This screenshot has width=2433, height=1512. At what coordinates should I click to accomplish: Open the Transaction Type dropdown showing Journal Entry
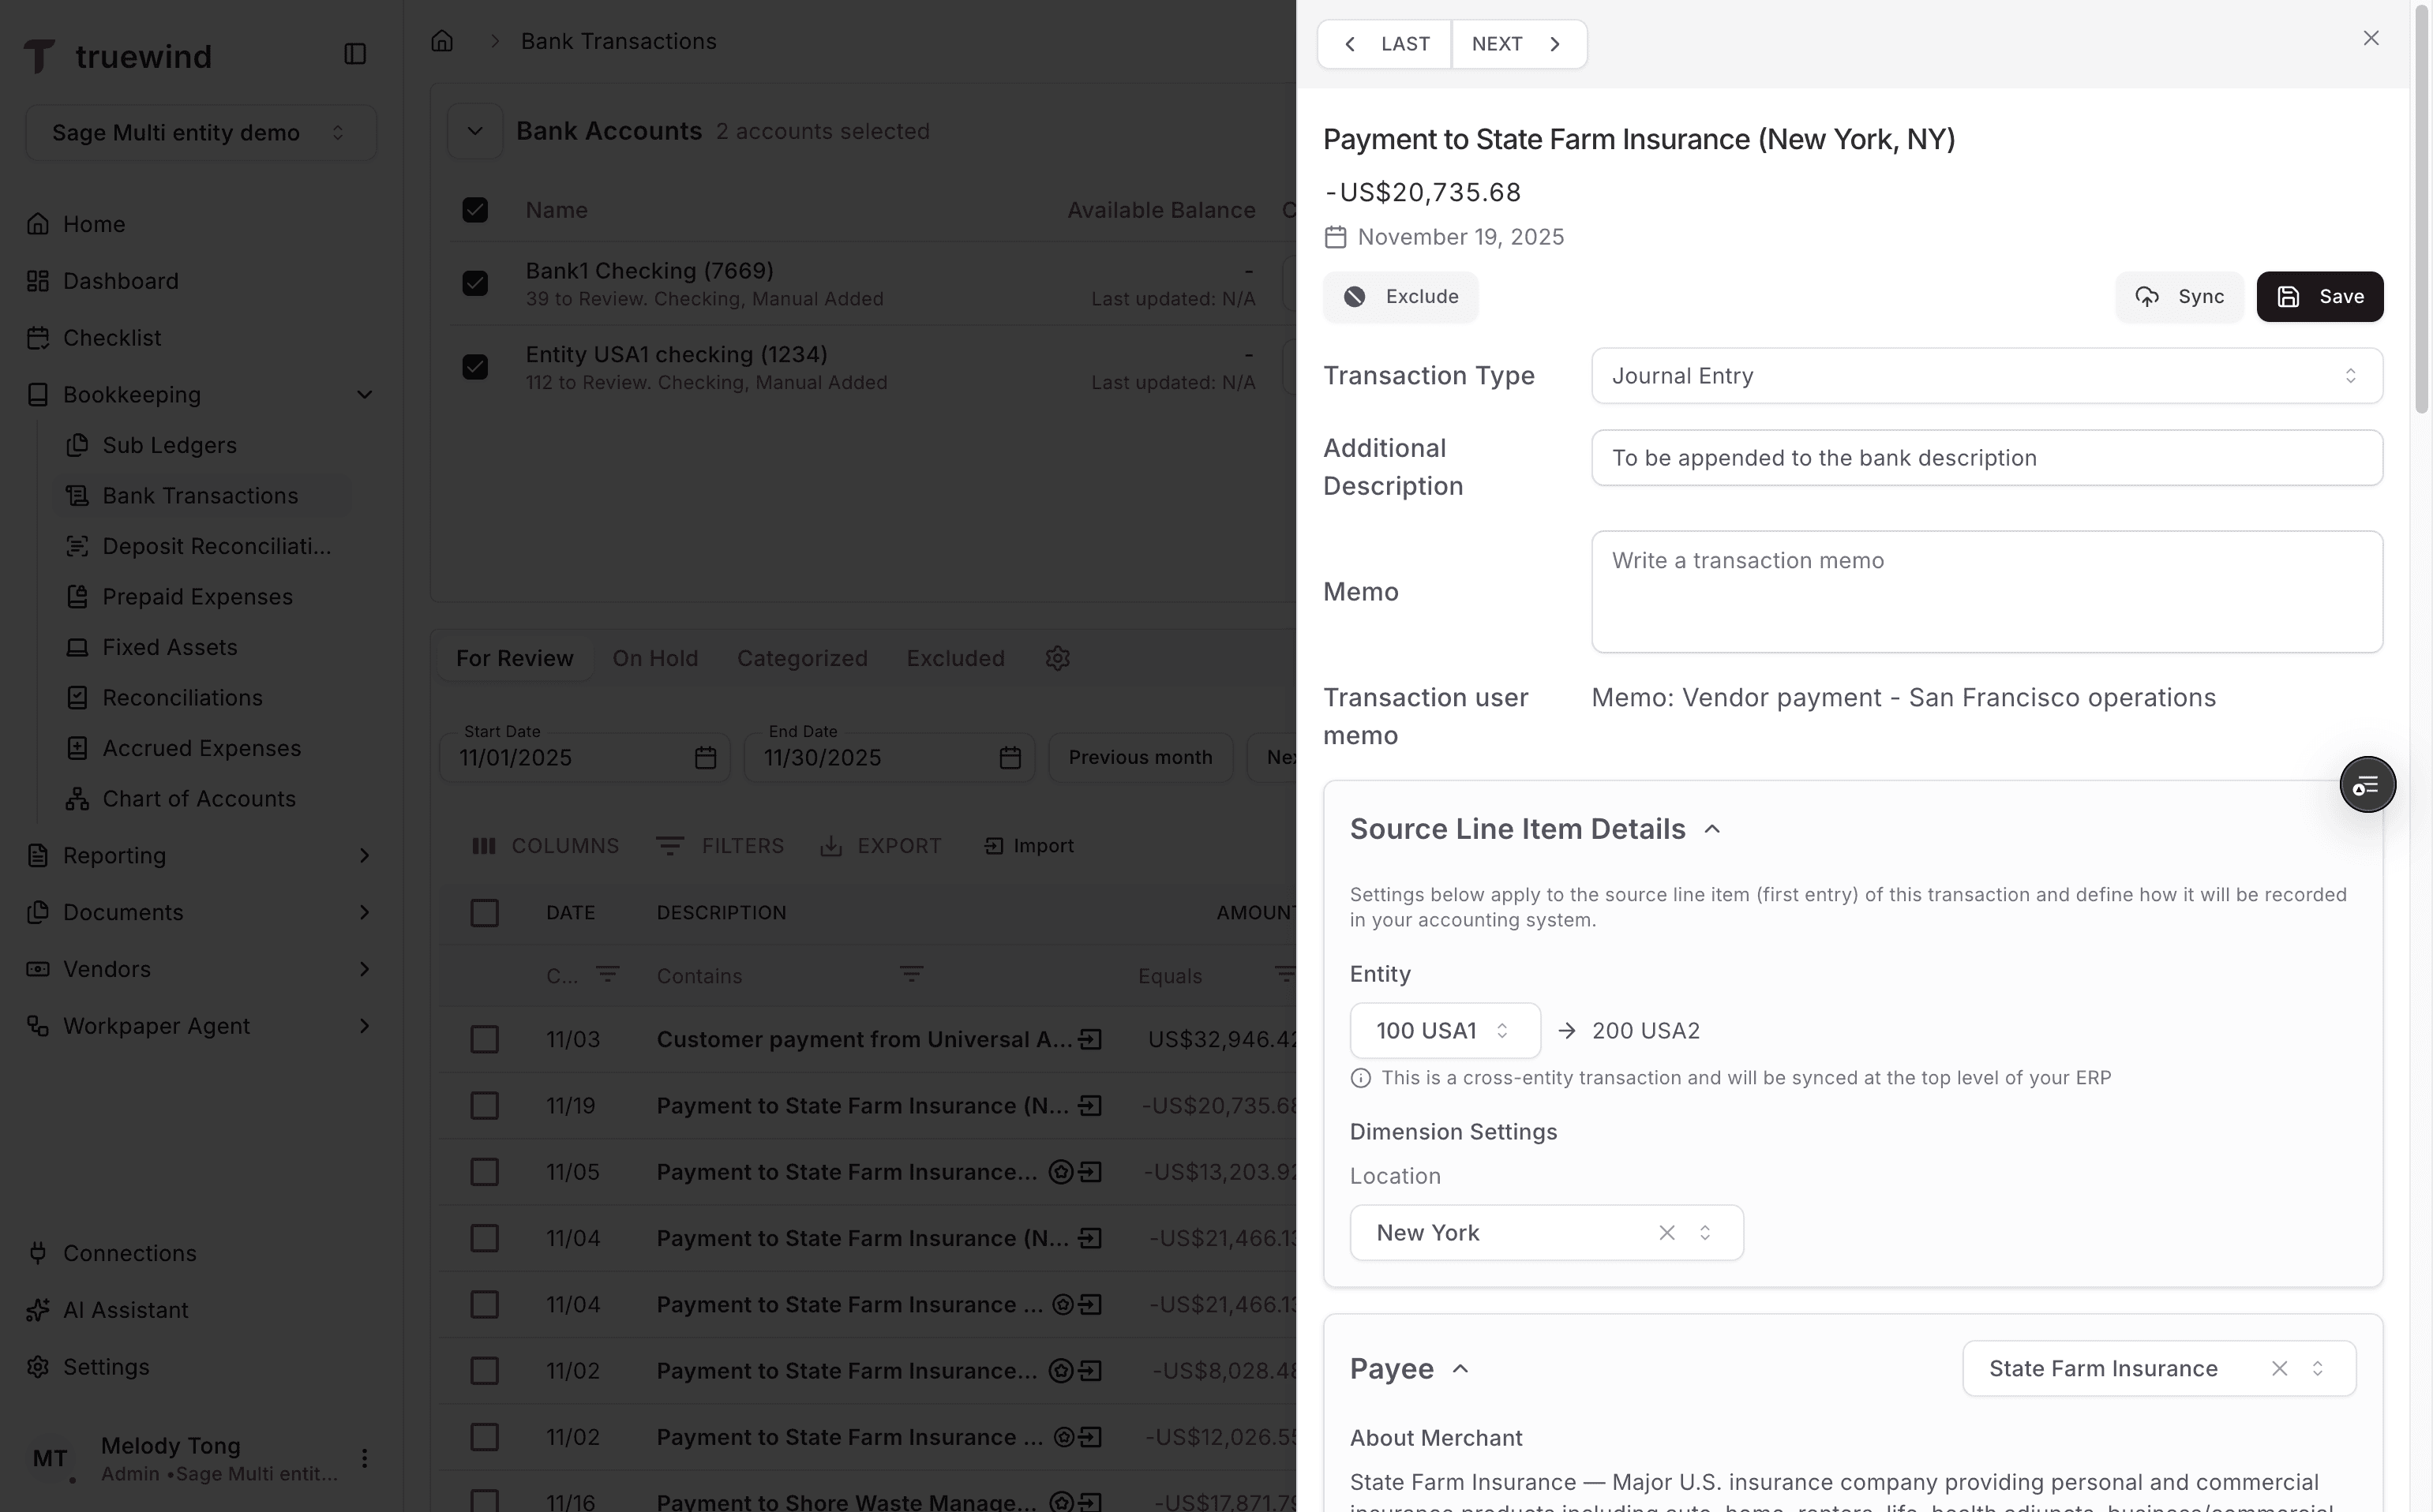(1986, 375)
